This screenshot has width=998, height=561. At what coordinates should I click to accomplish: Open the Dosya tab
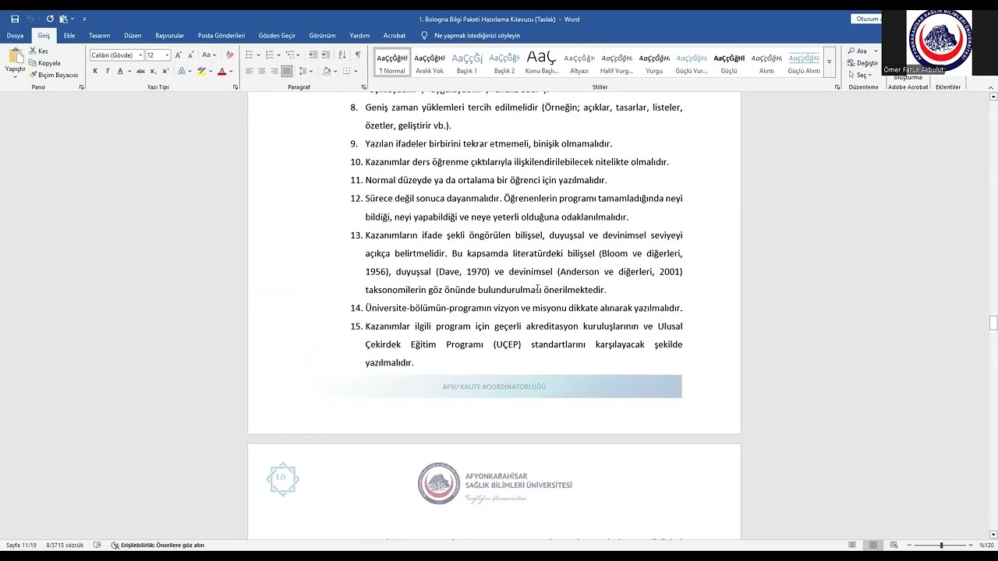(x=15, y=35)
